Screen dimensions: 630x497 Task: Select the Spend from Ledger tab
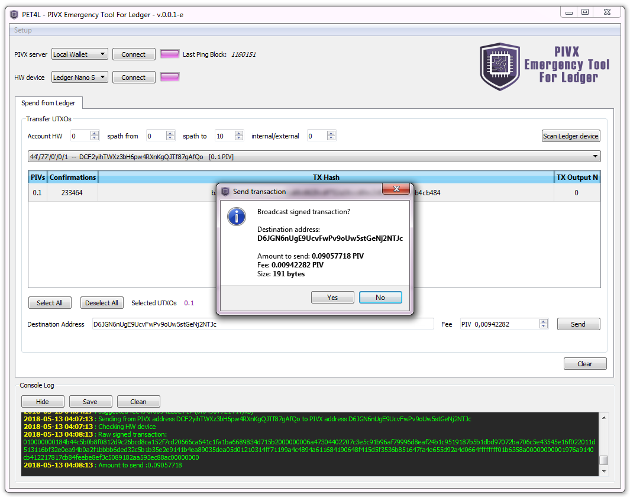coord(49,103)
